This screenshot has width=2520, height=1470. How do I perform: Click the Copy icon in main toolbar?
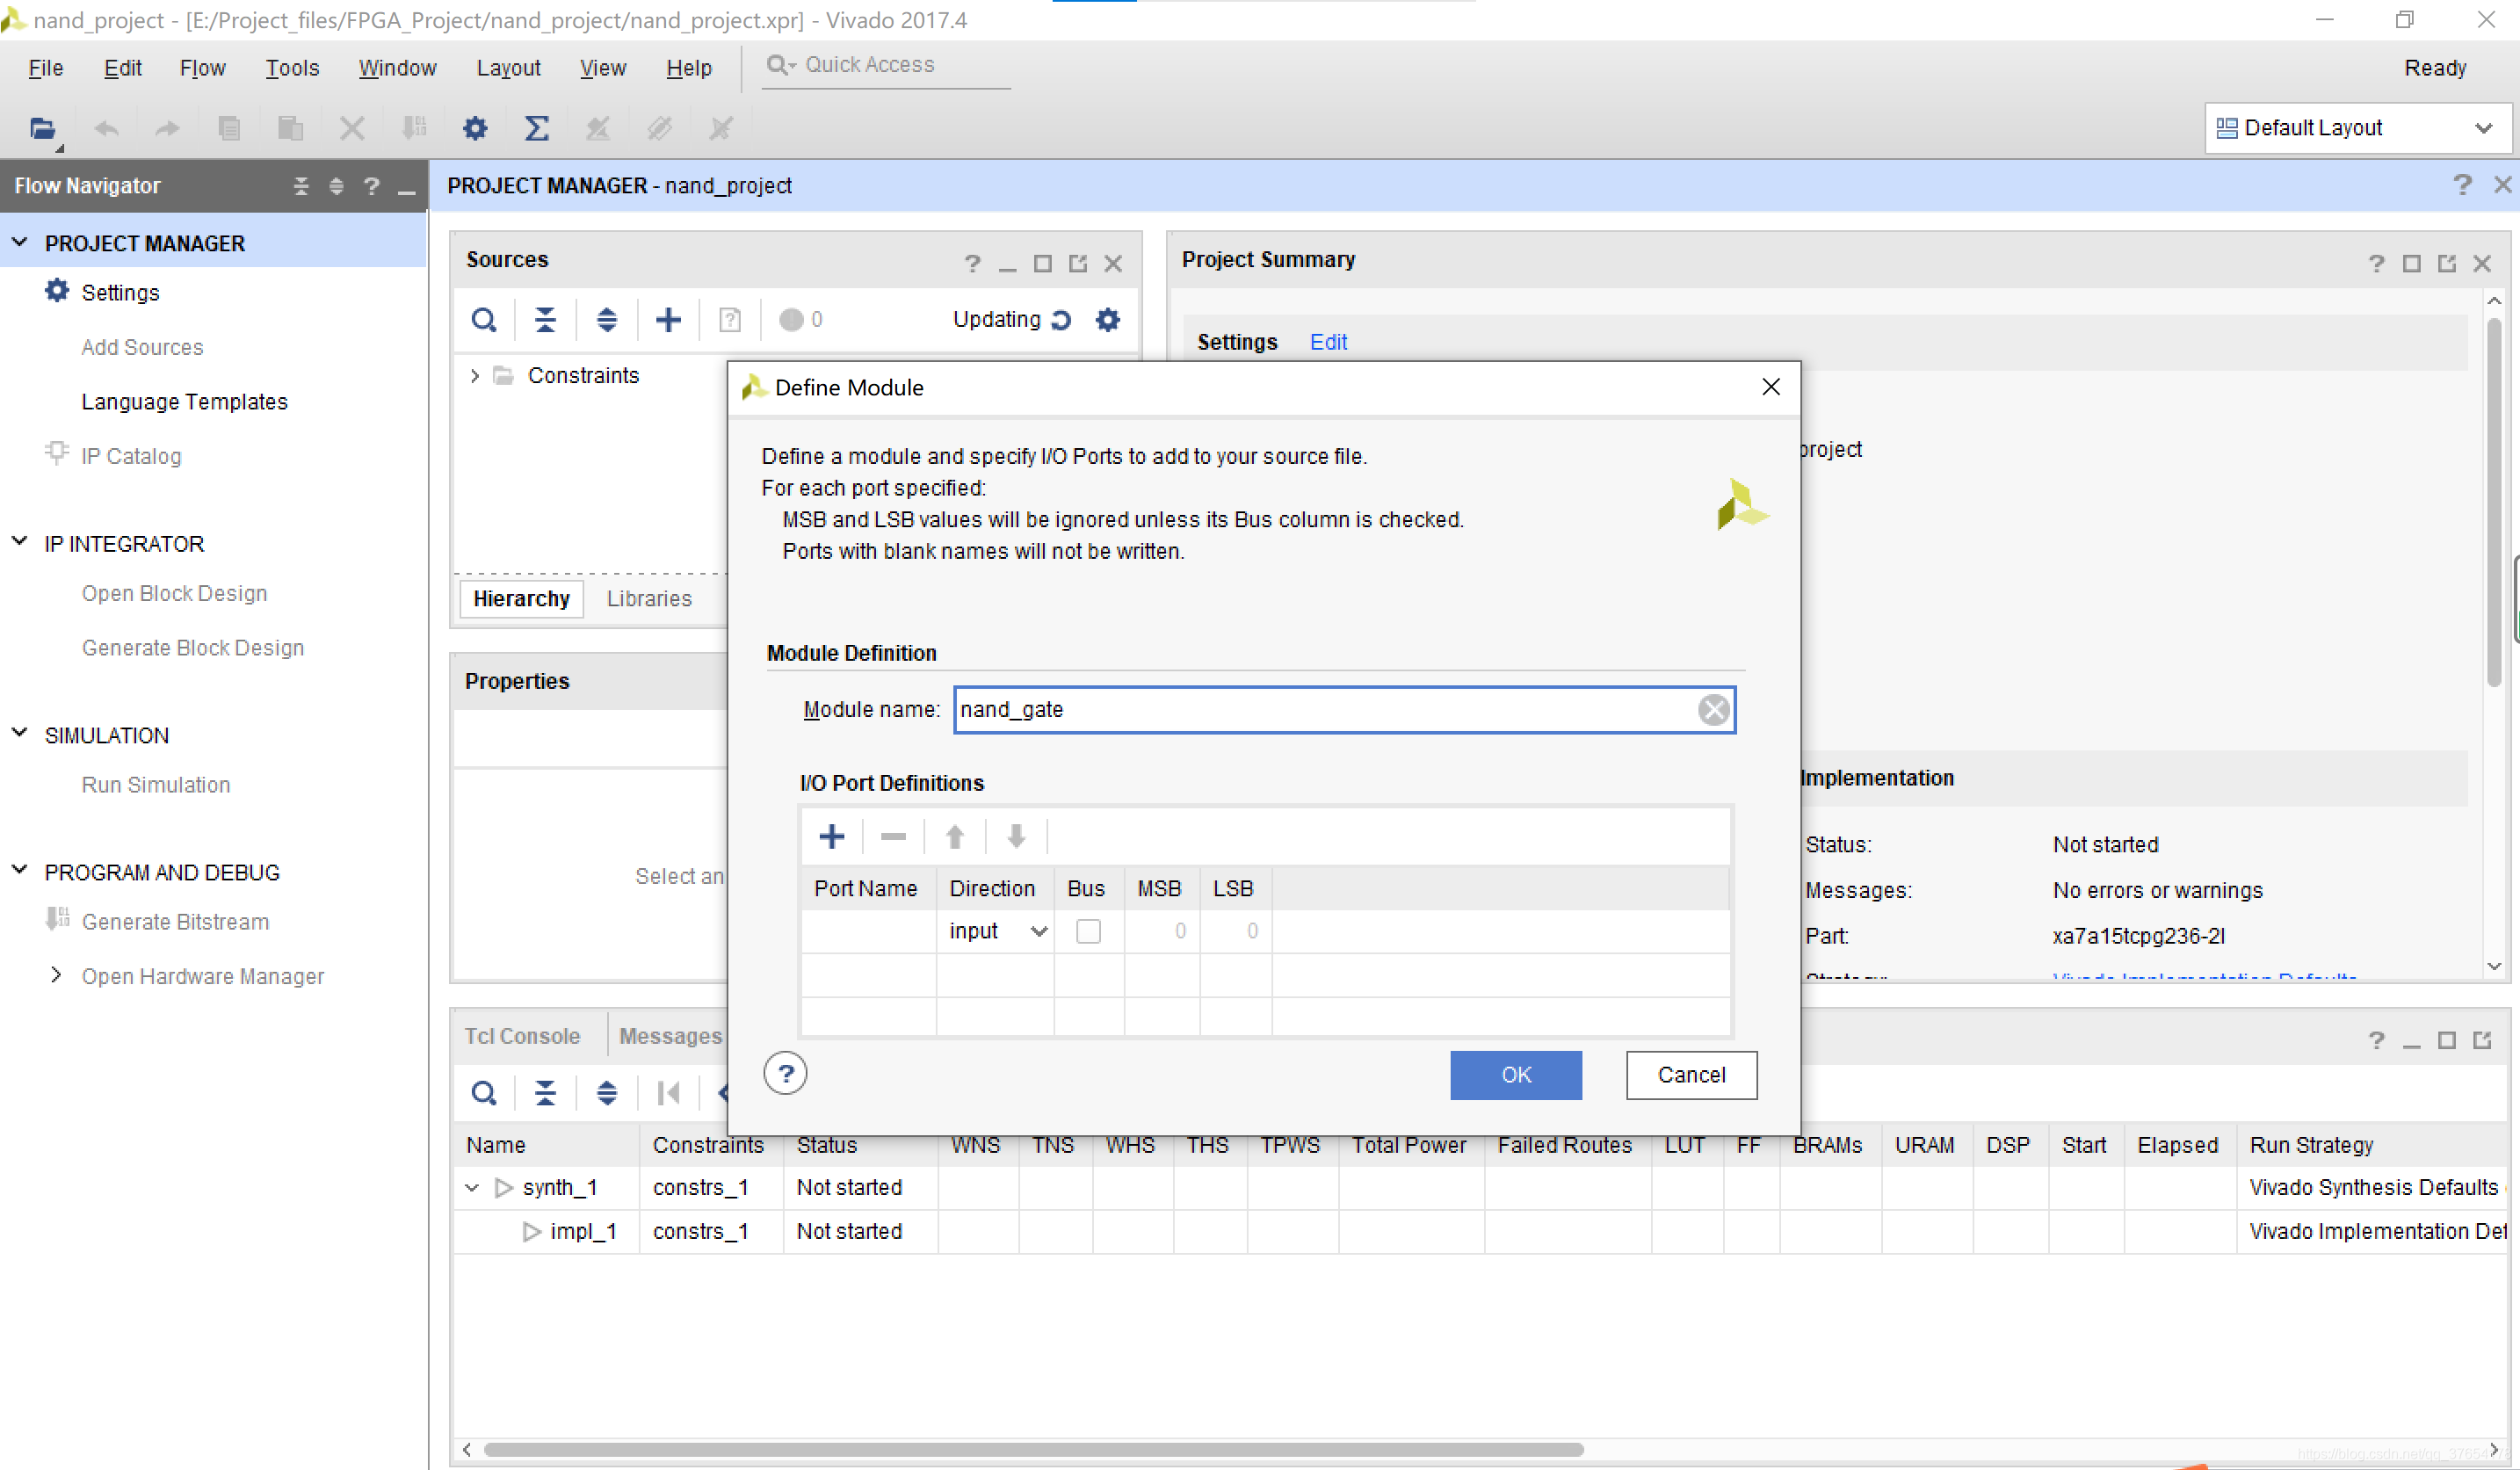[229, 128]
